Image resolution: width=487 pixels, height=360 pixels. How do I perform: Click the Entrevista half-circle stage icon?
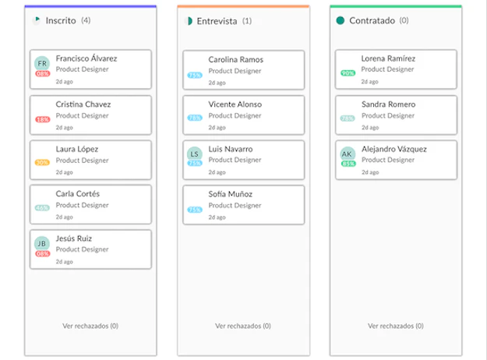(189, 21)
